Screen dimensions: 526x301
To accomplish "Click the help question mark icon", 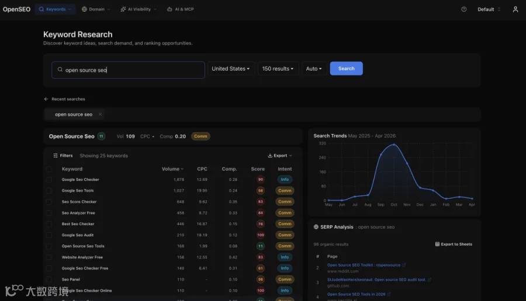I will pos(464,9).
